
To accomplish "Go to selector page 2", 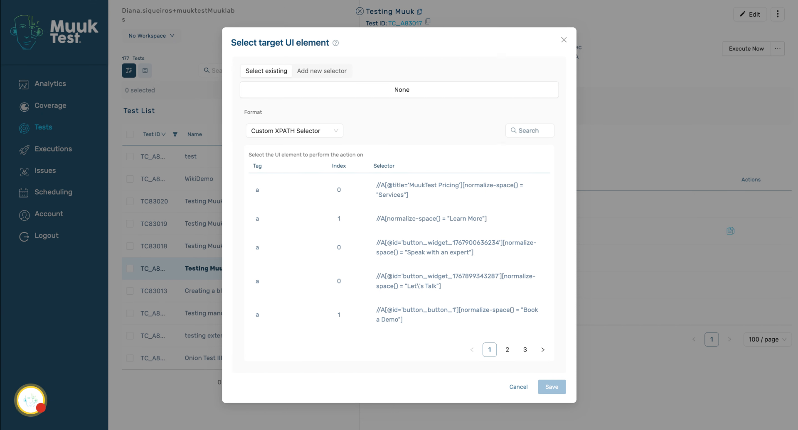I will coord(507,349).
